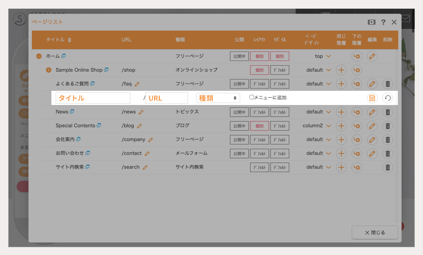Close the page list dialog with X
423x255 pixels.
pos(394,22)
